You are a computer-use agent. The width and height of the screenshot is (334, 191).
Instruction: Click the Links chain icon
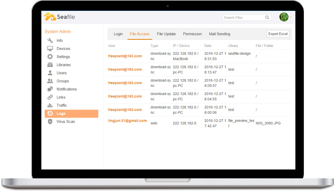click(50, 97)
